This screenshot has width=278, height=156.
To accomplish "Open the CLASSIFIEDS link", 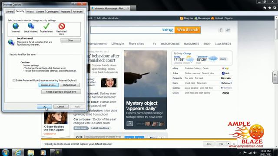I will point(223,44).
